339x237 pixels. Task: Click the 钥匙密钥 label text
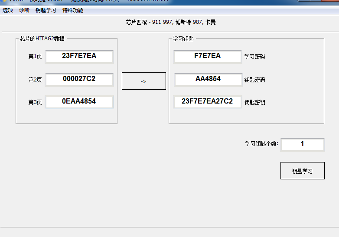(254, 103)
